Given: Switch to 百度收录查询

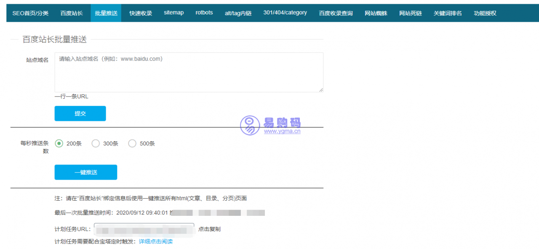Looking at the screenshot, I should 336,13.
